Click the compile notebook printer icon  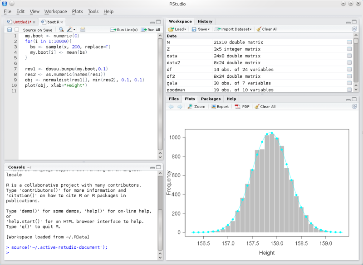(83, 29)
